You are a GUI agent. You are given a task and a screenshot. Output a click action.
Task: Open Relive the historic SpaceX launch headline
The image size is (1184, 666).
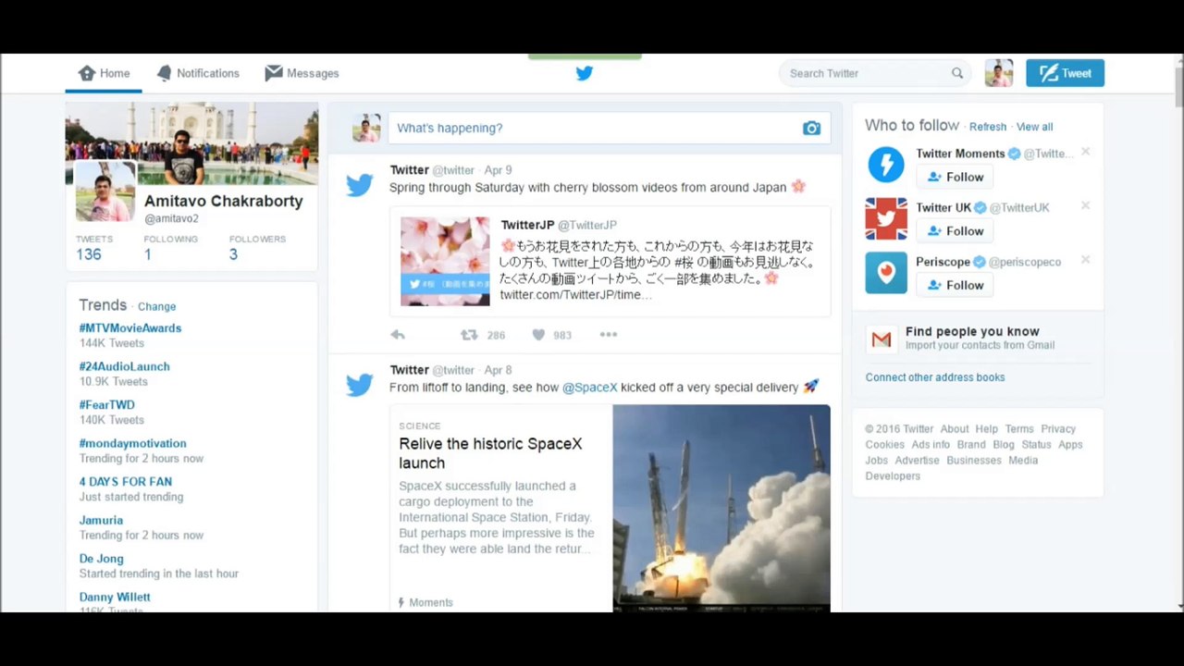(490, 453)
